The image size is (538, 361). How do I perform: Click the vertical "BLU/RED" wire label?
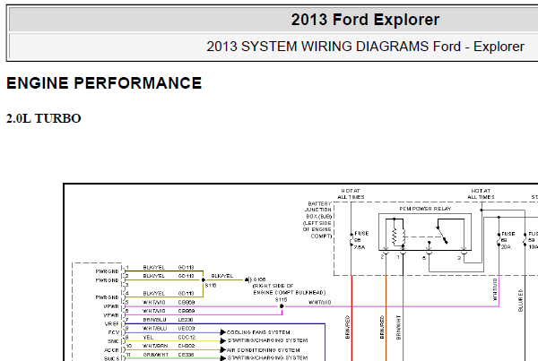(520, 300)
